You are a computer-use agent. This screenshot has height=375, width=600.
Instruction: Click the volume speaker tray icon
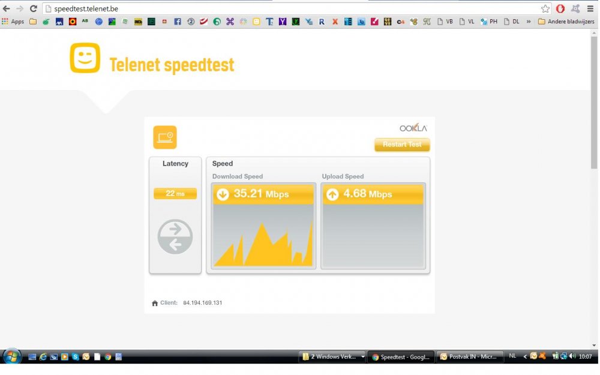(572, 356)
